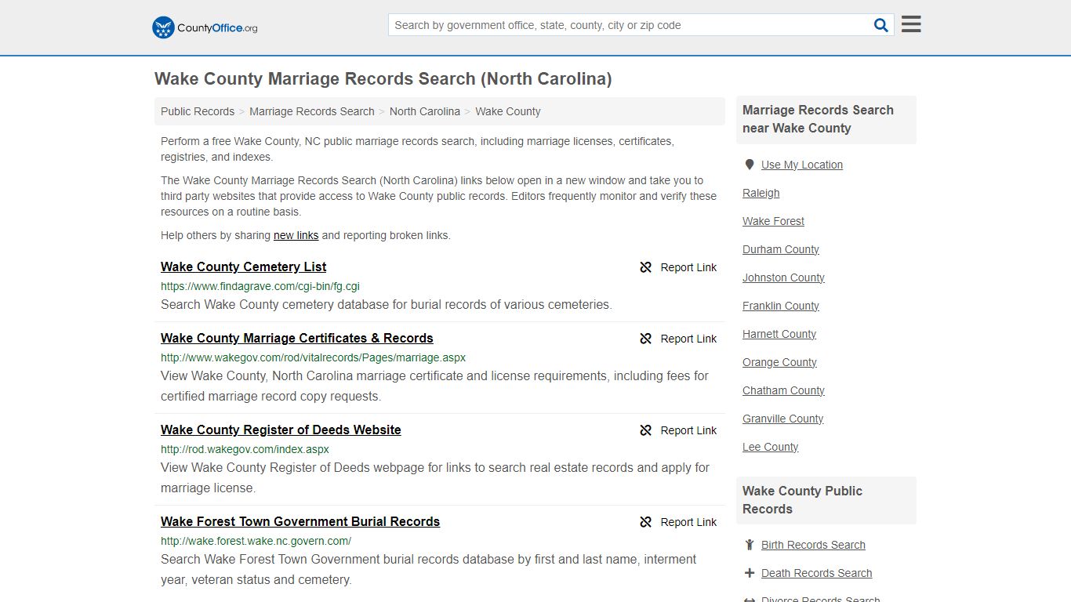Choose Use My Location
Viewport: 1071px width, 602px height.
click(802, 165)
